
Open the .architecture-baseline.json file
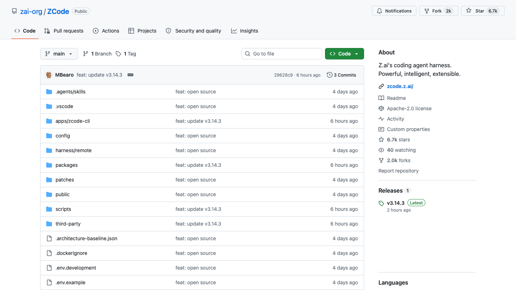pyautogui.click(x=86, y=238)
